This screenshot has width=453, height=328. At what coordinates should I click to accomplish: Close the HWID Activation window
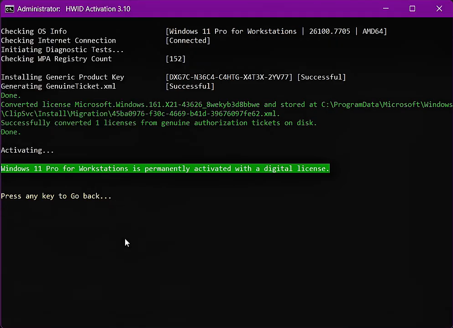[439, 9]
